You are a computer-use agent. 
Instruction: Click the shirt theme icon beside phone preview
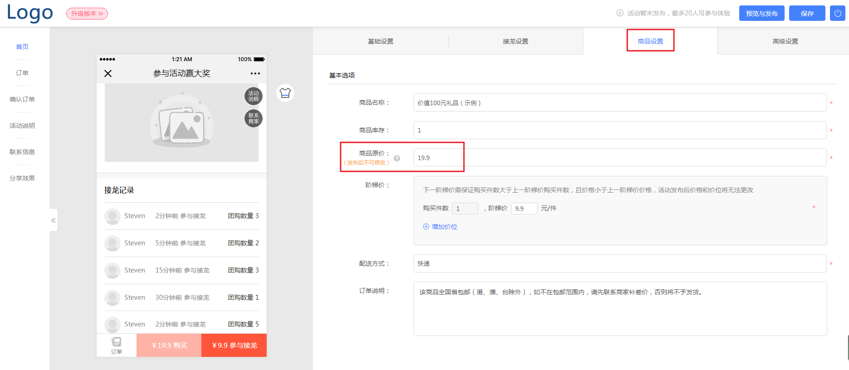tap(285, 93)
